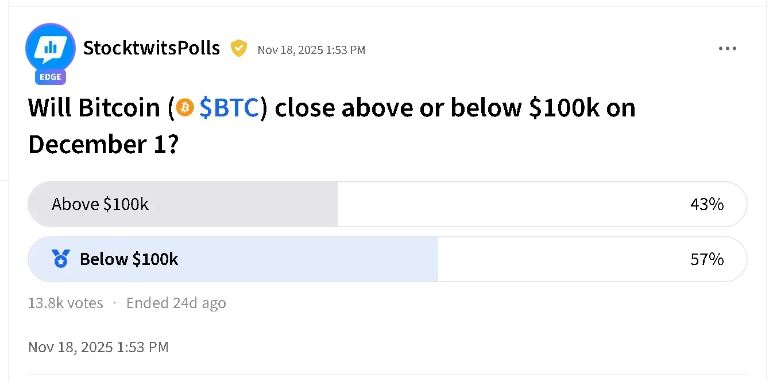Open the $BTC ticker link
The width and height of the screenshot is (777, 382).
tap(229, 108)
